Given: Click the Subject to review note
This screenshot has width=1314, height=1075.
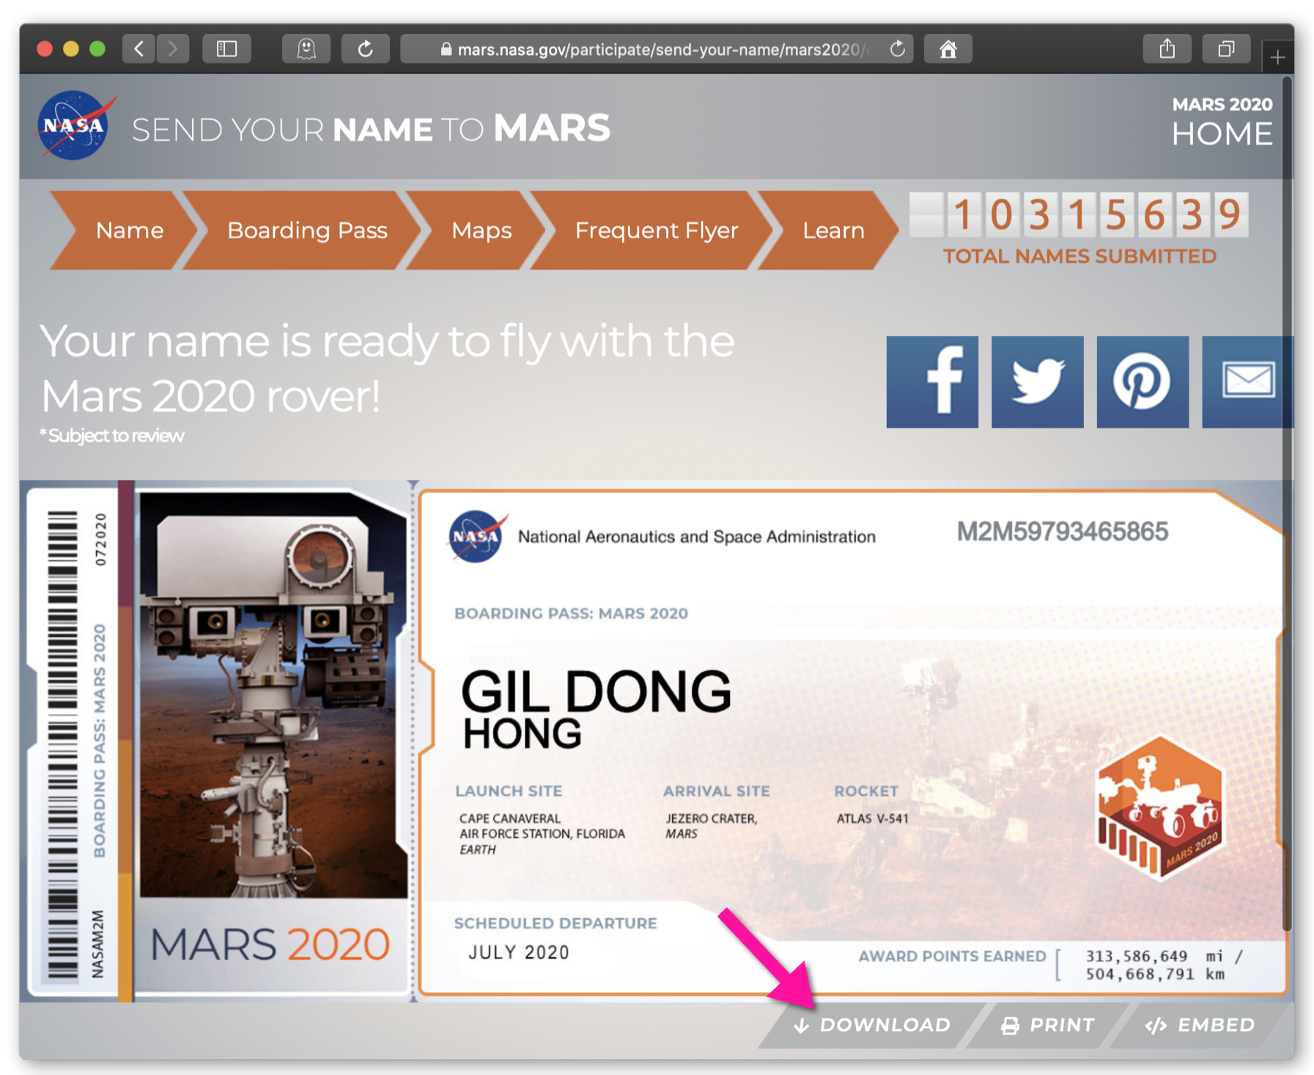Looking at the screenshot, I should pyautogui.click(x=111, y=436).
